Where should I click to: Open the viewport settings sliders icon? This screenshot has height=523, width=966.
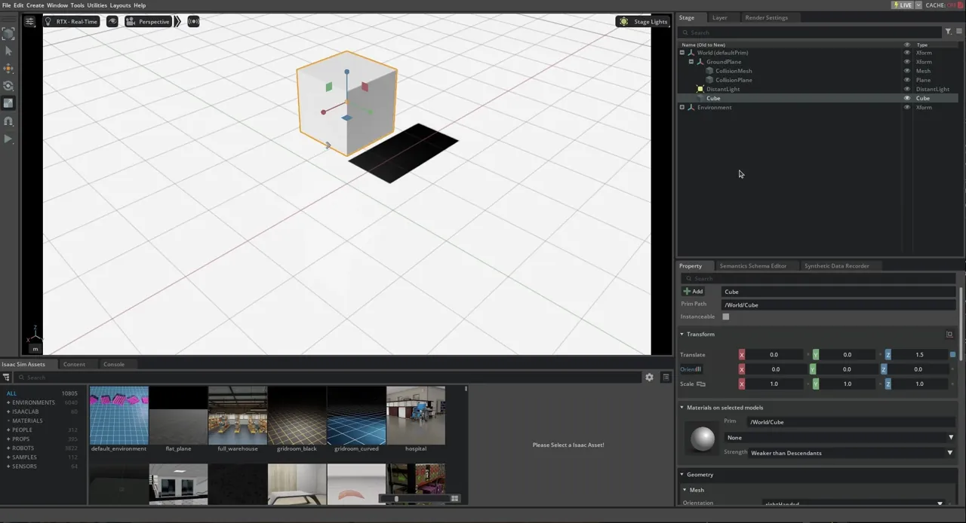coord(29,21)
